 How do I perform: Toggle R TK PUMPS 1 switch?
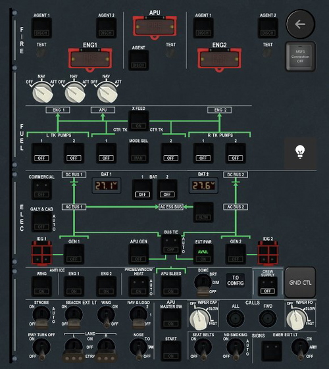[x=203, y=153]
